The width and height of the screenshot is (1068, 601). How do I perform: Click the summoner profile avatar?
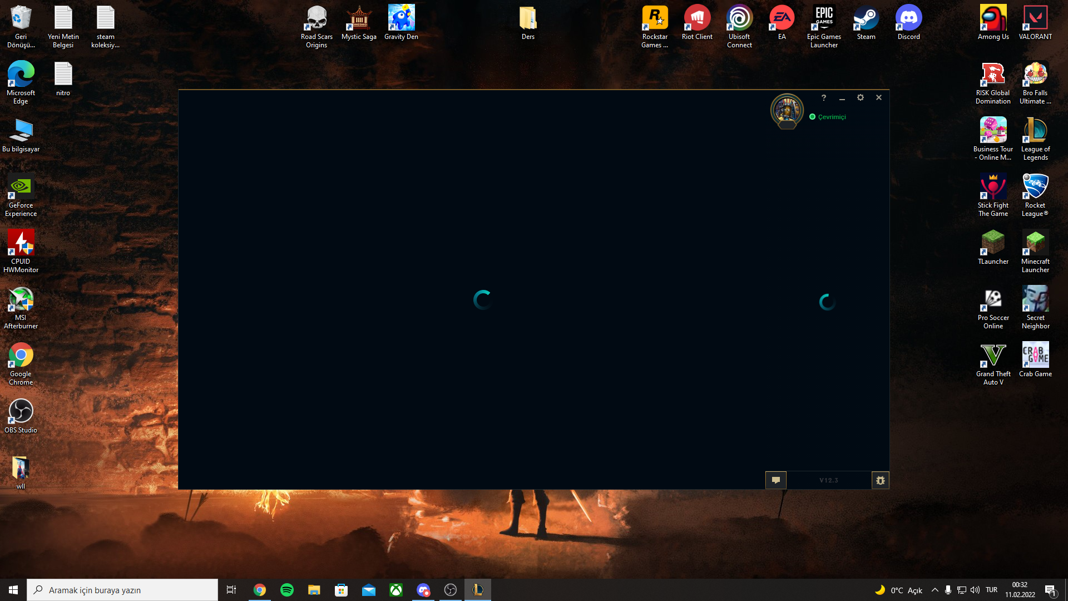coord(787,110)
